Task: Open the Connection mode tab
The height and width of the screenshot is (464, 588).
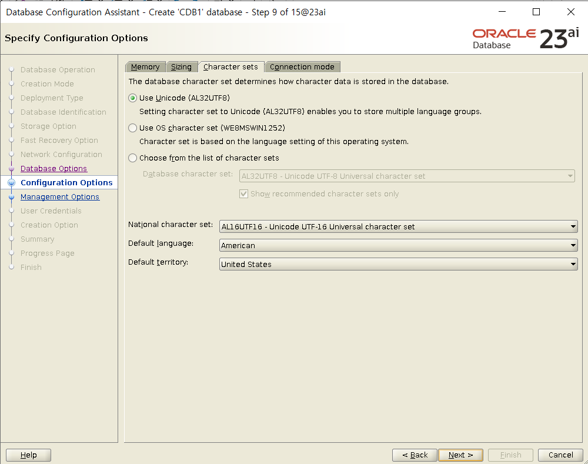Action: [x=302, y=67]
